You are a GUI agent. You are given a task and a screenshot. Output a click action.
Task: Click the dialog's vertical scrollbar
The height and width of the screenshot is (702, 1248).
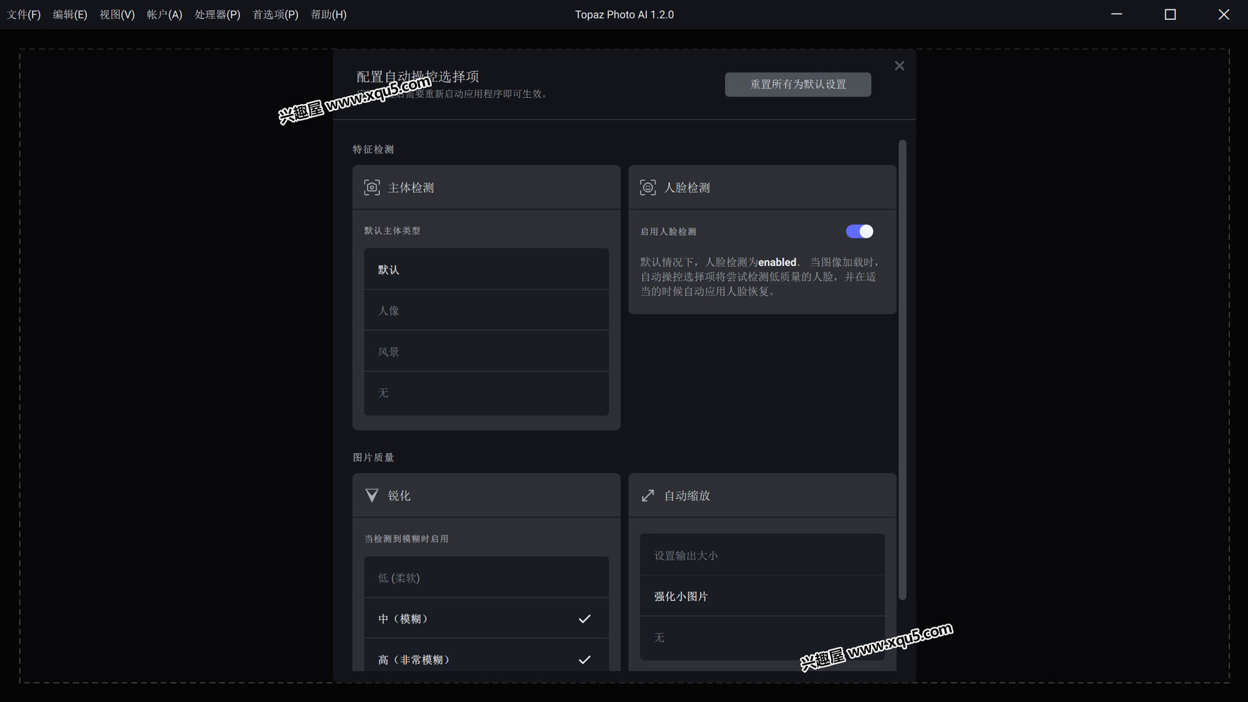pyautogui.click(x=902, y=370)
